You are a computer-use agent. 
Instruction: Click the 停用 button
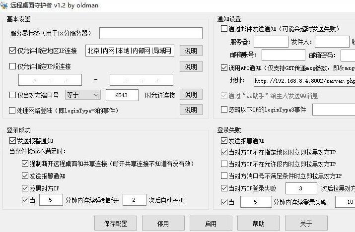(163, 224)
